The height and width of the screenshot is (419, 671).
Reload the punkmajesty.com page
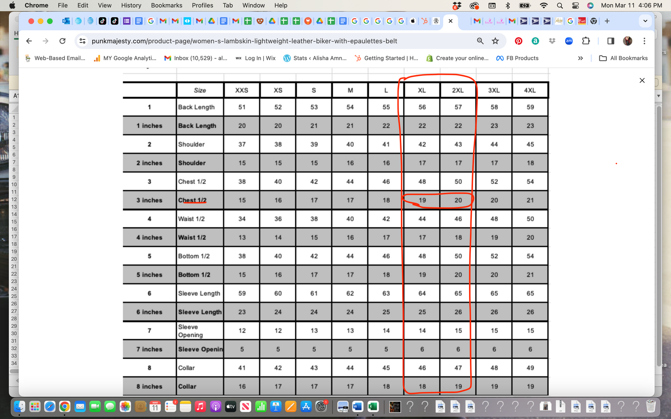pos(62,41)
